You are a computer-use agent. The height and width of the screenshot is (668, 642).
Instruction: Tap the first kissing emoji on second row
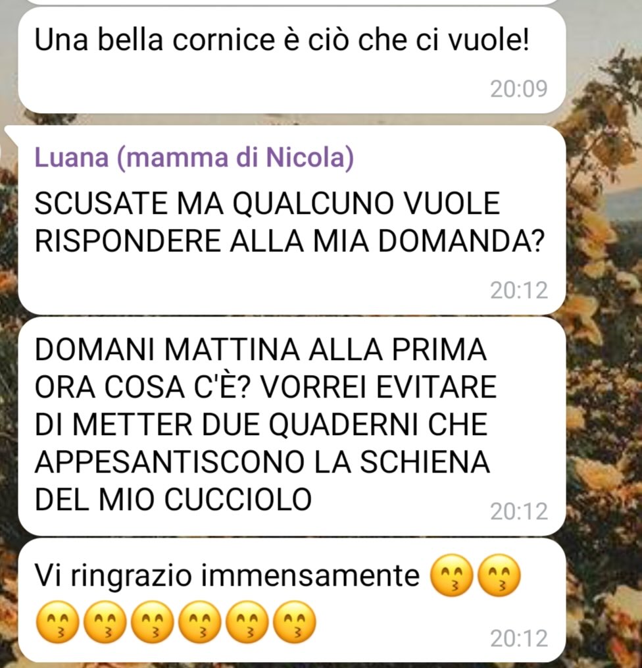57,622
